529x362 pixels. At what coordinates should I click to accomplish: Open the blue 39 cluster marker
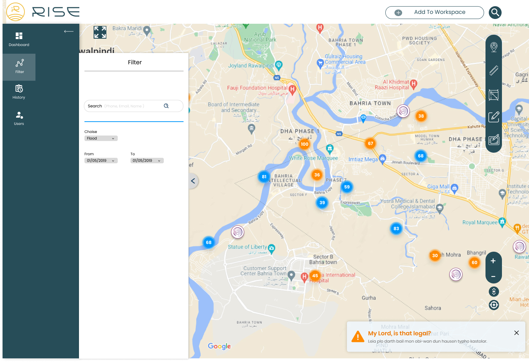coord(322,203)
